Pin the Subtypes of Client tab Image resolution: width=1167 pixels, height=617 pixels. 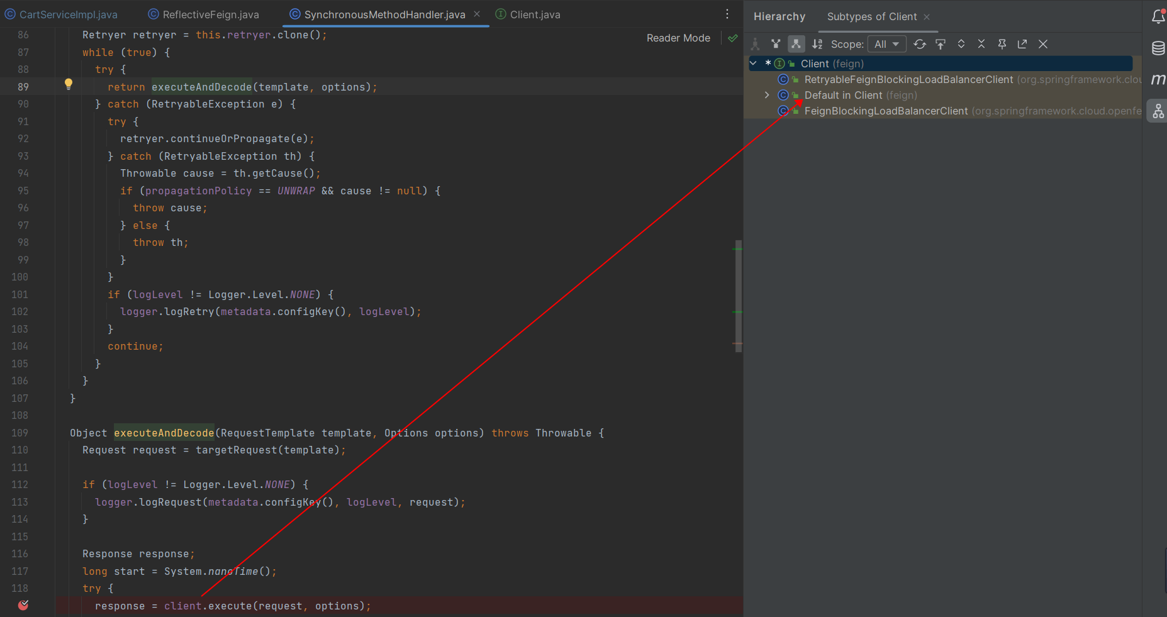(x=1002, y=44)
